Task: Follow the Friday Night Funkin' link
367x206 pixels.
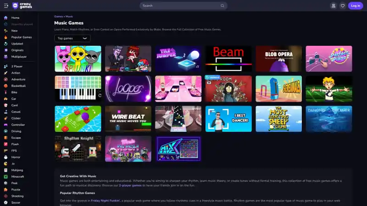Action: pyautogui.click(x=106, y=201)
